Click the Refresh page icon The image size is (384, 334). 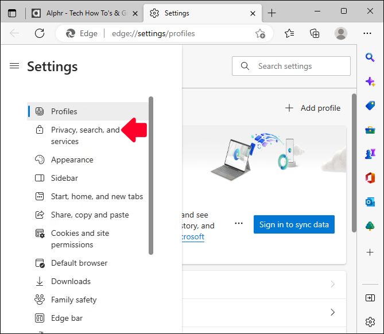point(40,33)
